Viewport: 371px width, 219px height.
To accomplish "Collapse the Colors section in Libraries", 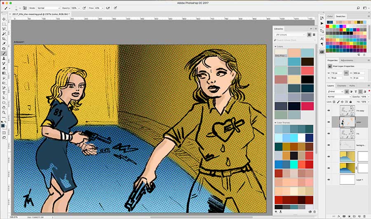I will coord(275,47).
